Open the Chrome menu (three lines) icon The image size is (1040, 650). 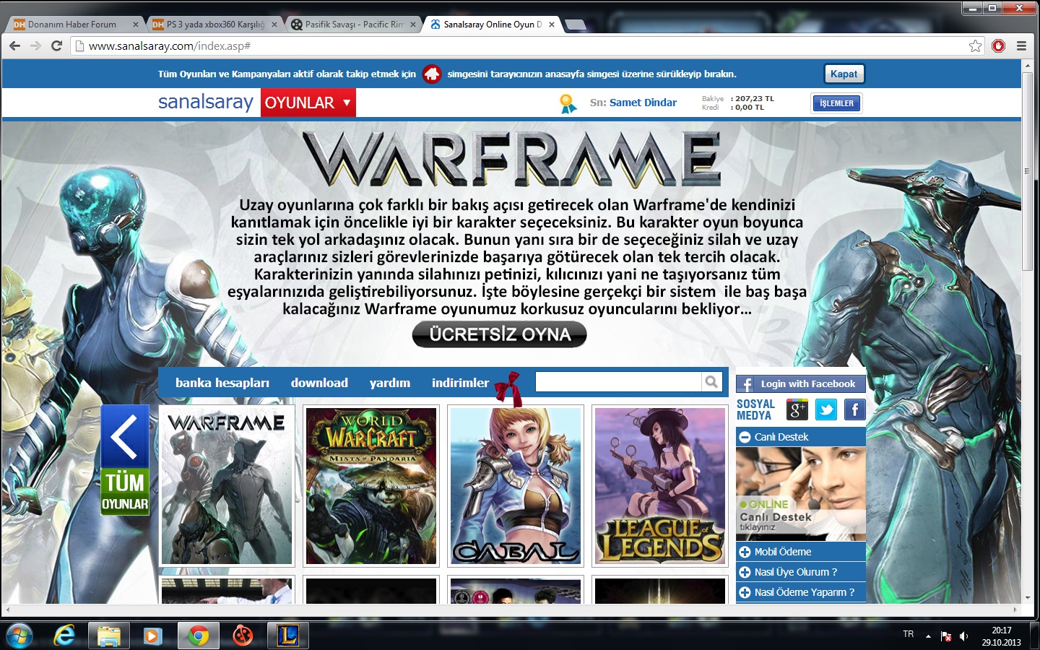pyautogui.click(x=1021, y=45)
